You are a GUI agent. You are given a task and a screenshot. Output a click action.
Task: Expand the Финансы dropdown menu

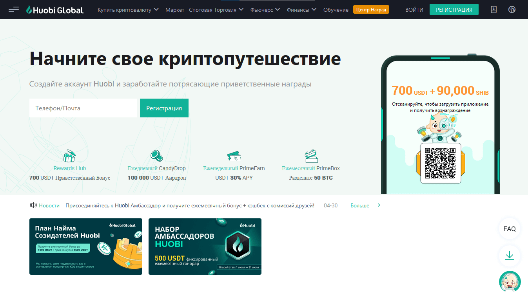(x=301, y=10)
